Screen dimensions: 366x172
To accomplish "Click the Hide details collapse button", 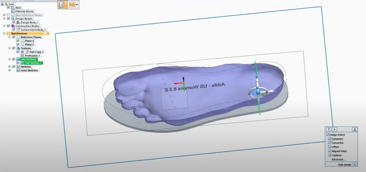I will coord(355,165).
